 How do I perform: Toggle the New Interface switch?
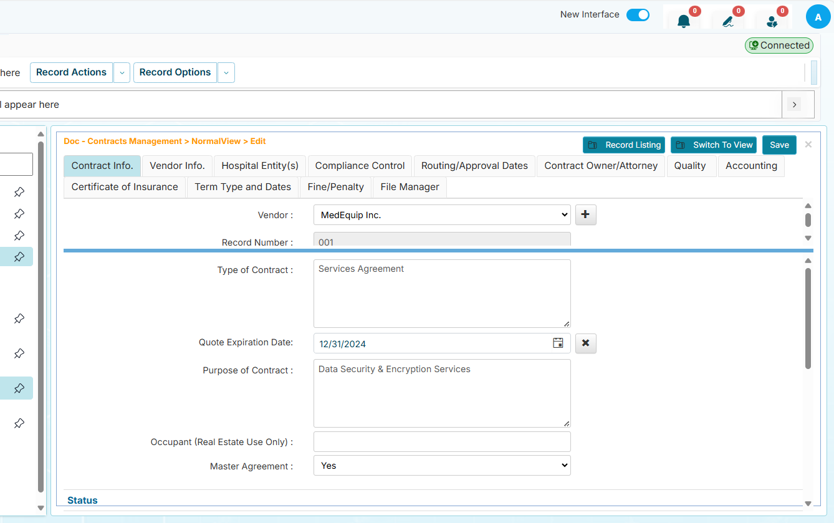pos(638,15)
